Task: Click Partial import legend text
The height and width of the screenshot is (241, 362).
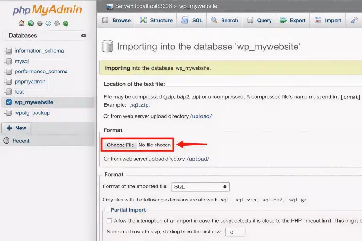Action: click(128, 210)
